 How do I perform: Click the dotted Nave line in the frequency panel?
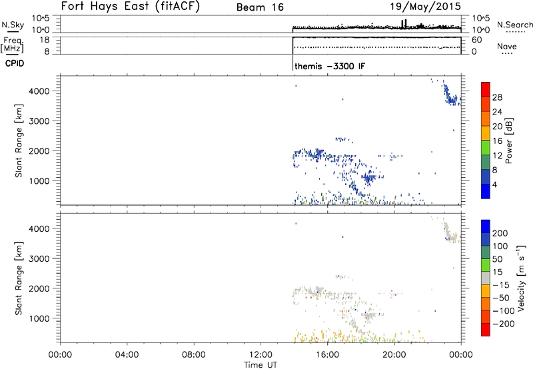(x=376, y=47)
